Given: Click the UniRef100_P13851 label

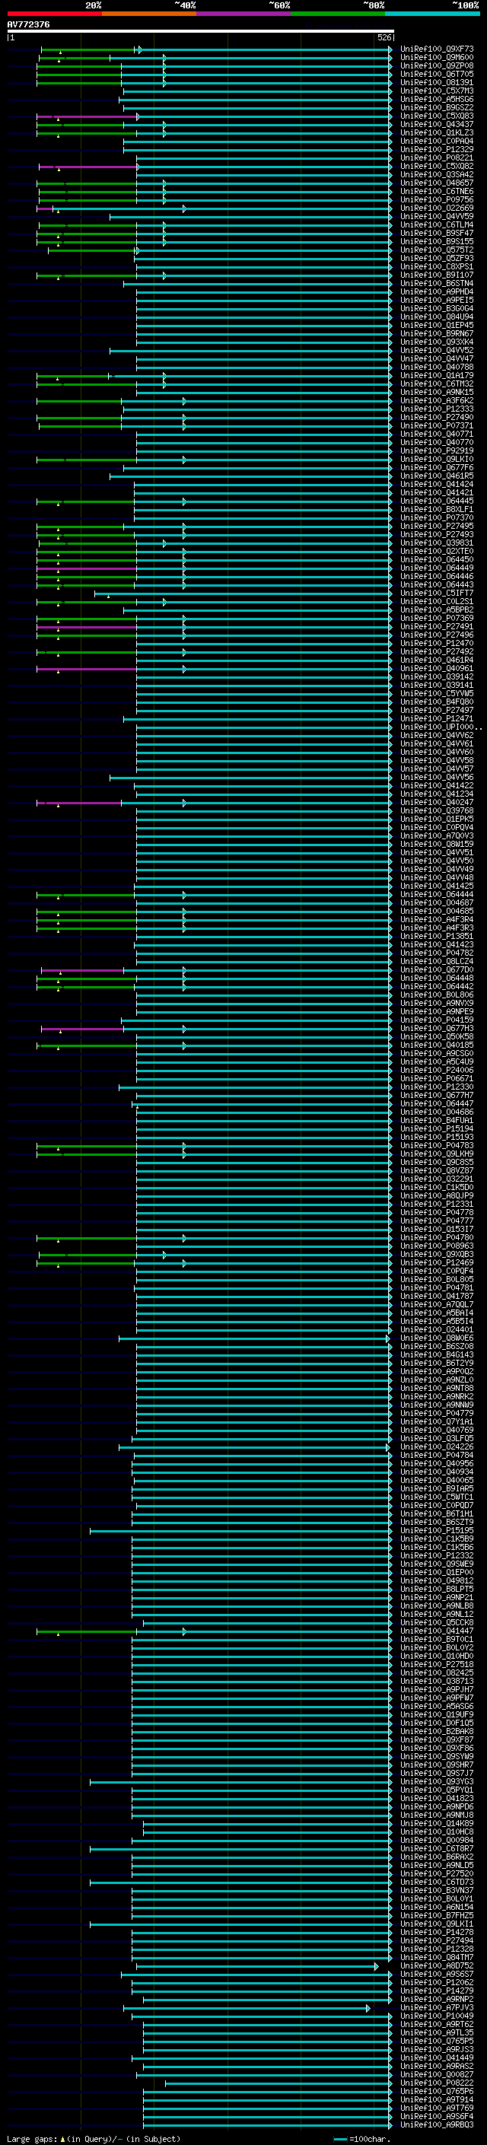Looking at the screenshot, I should click(436, 936).
